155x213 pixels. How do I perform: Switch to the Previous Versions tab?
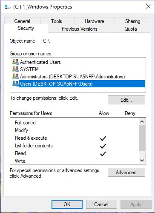pyautogui.click(x=80, y=29)
